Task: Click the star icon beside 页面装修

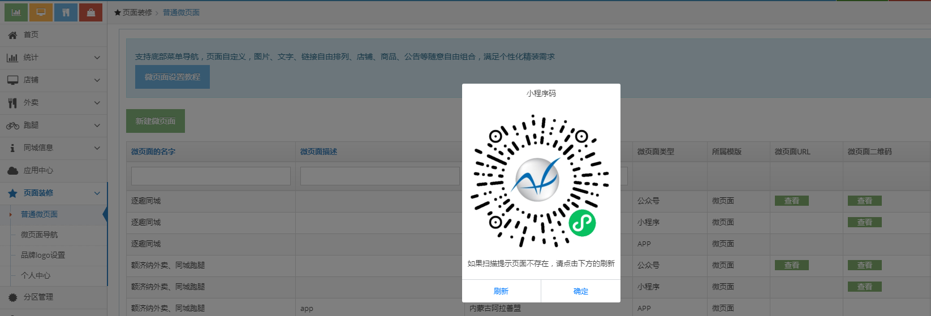Action: click(12, 193)
